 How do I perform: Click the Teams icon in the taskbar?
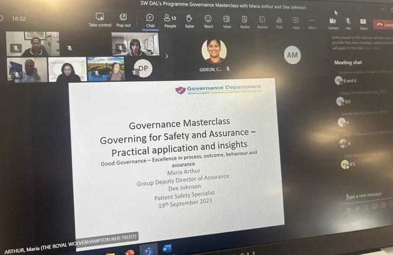point(149,250)
